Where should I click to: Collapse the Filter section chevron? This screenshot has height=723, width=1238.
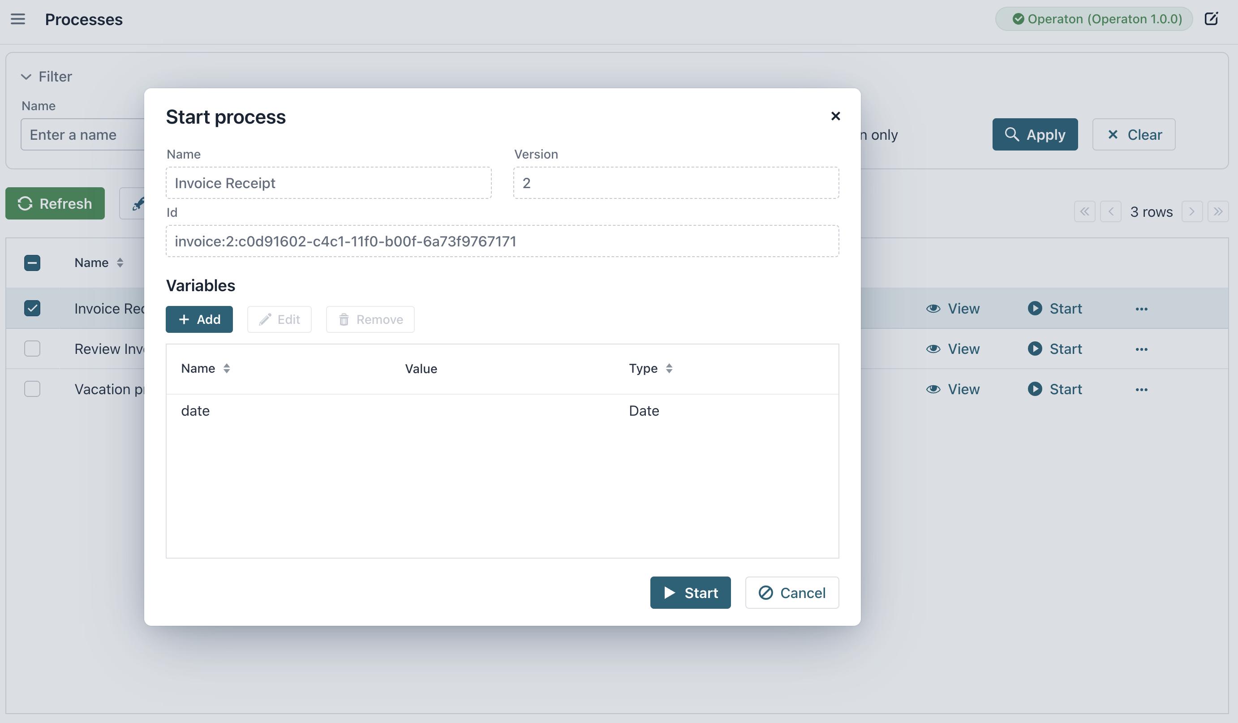pos(26,77)
